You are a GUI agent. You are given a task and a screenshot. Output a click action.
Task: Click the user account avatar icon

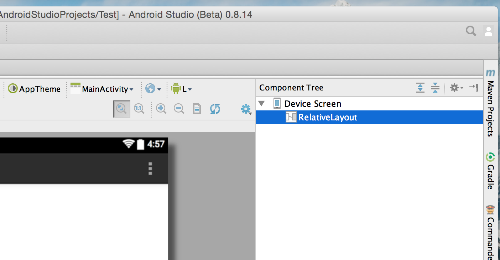click(489, 31)
